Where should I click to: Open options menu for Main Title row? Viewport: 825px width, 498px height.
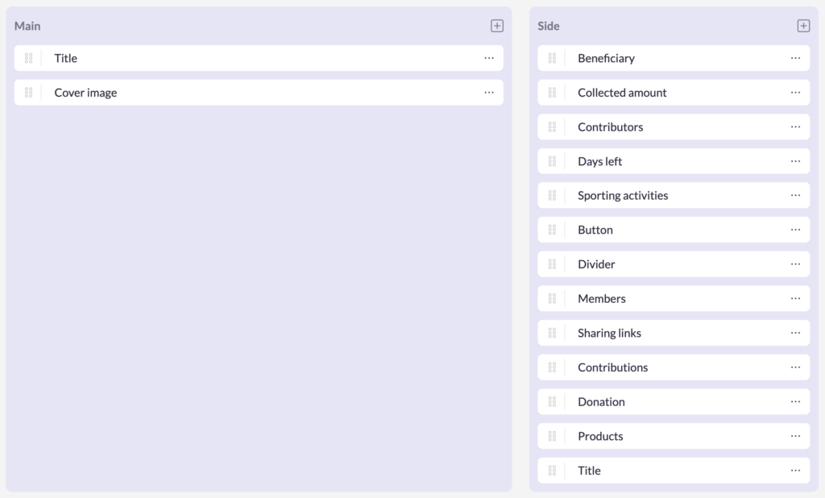(489, 58)
